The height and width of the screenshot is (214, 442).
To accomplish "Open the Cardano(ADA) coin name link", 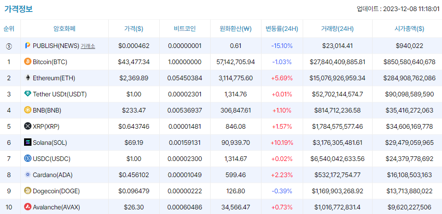I will coord(53,175).
